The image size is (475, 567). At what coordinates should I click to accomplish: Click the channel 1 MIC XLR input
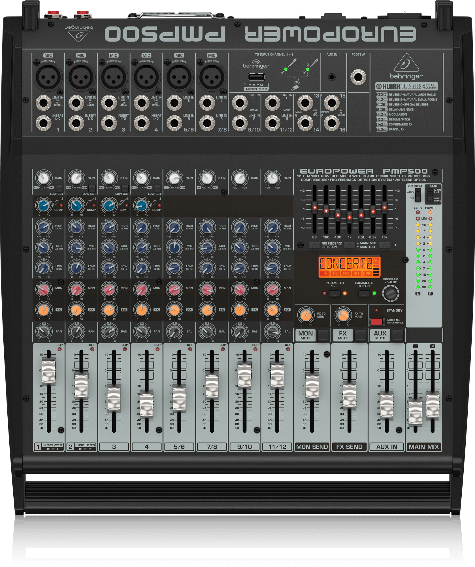tap(48, 77)
